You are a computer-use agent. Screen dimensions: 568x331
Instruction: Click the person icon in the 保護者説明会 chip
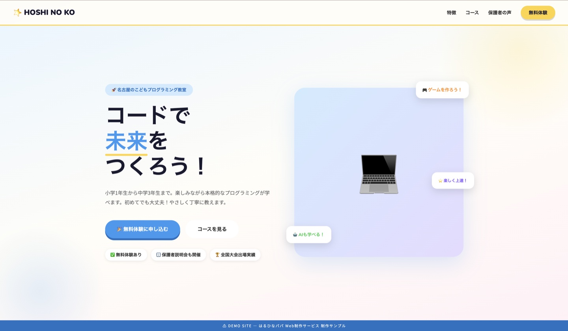(158, 254)
